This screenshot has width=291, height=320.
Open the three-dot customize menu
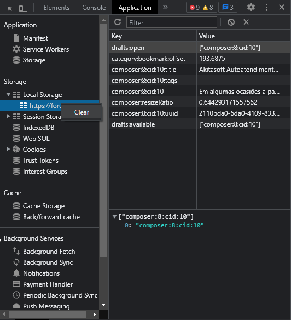click(x=266, y=7)
